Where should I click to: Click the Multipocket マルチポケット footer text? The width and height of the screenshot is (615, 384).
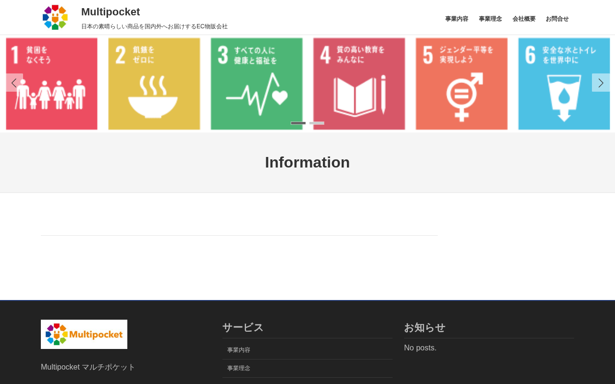88,367
